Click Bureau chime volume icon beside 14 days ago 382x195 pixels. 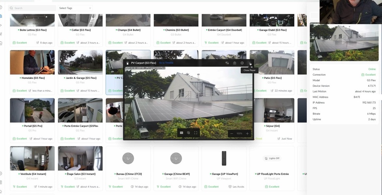(x=132, y=187)
